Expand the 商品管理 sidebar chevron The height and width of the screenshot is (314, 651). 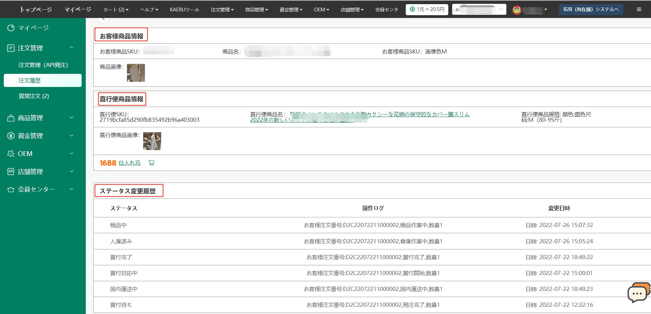72,118
